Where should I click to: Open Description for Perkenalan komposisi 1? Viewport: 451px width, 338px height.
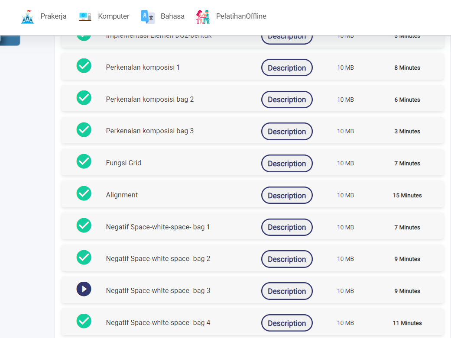(x=287, y=68)
